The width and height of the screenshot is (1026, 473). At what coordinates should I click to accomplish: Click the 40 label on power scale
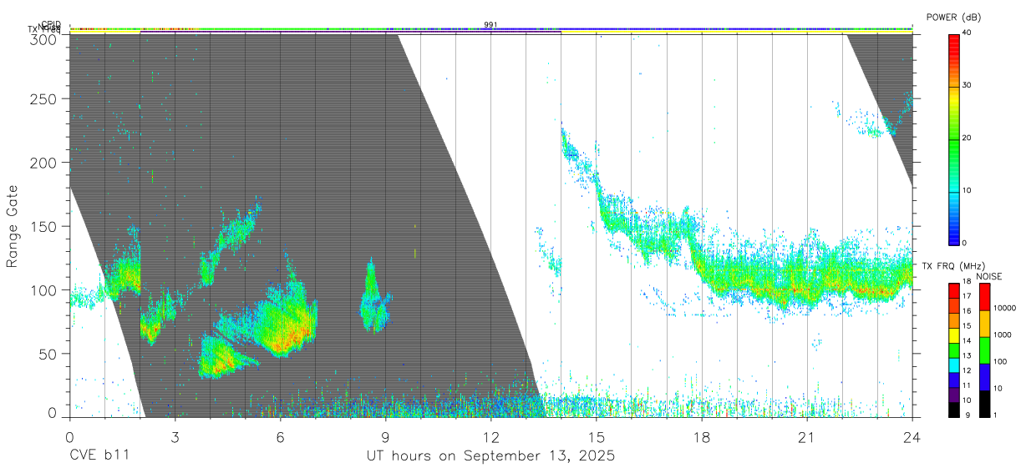[967, 33]
